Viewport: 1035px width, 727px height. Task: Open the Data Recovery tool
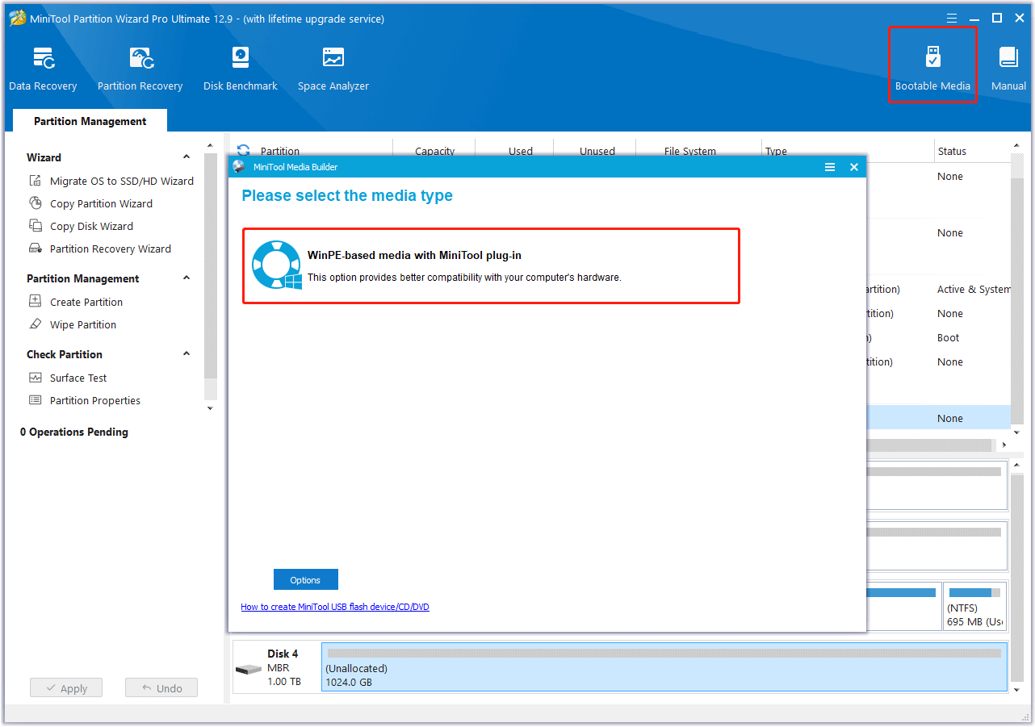pyautogui.click(x=43, y=69)
